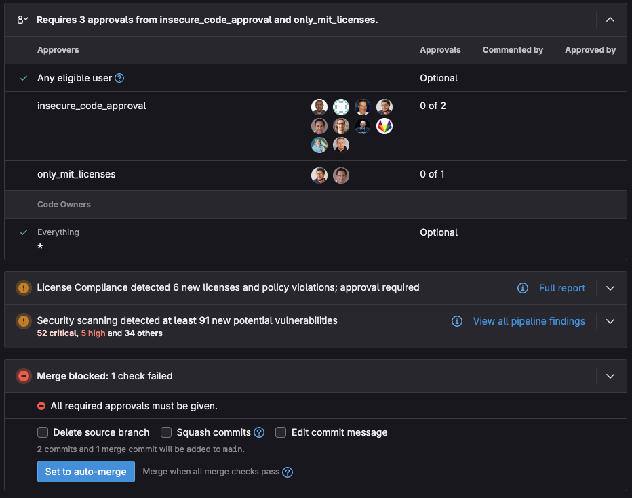Check the Squash commits option
Screen dimensions: 632x498
[165, 432]
